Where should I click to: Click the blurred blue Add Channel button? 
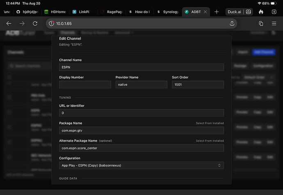click(x=264, y=52)
